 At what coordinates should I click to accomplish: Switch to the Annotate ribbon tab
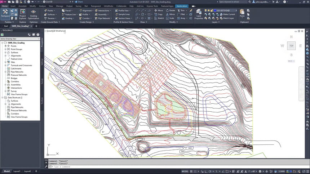pyautogui.click(x=22, y=6)
